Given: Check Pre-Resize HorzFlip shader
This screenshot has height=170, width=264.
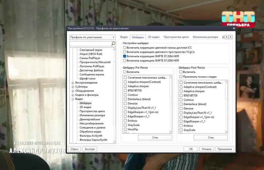Looking at the screenshot, I should (125, 129).
